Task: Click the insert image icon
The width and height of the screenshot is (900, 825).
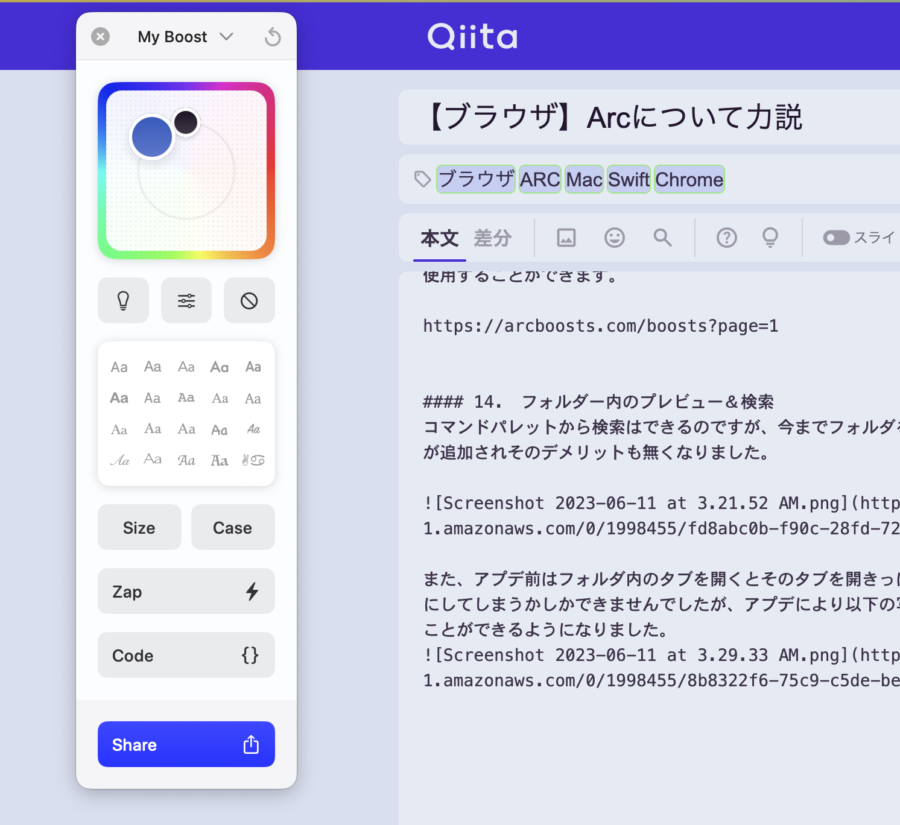Action: tap(566, 238)
